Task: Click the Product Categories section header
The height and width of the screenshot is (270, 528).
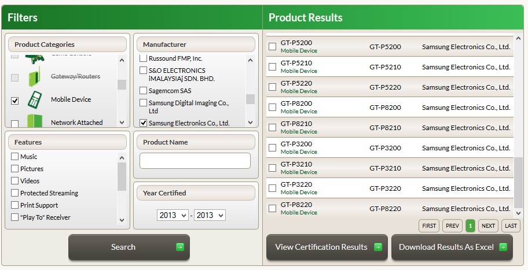Action: point(67,45)
